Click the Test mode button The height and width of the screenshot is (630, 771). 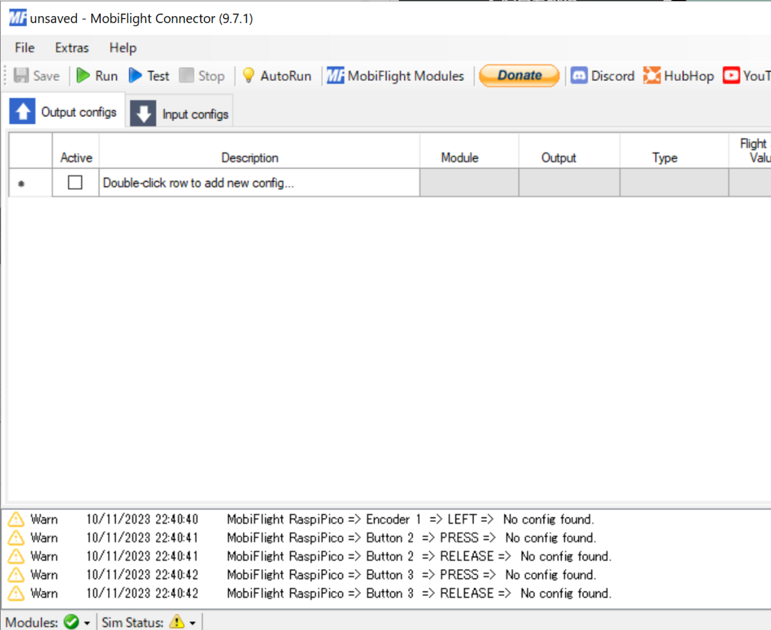pyautogui.click(x=149, y=76)
